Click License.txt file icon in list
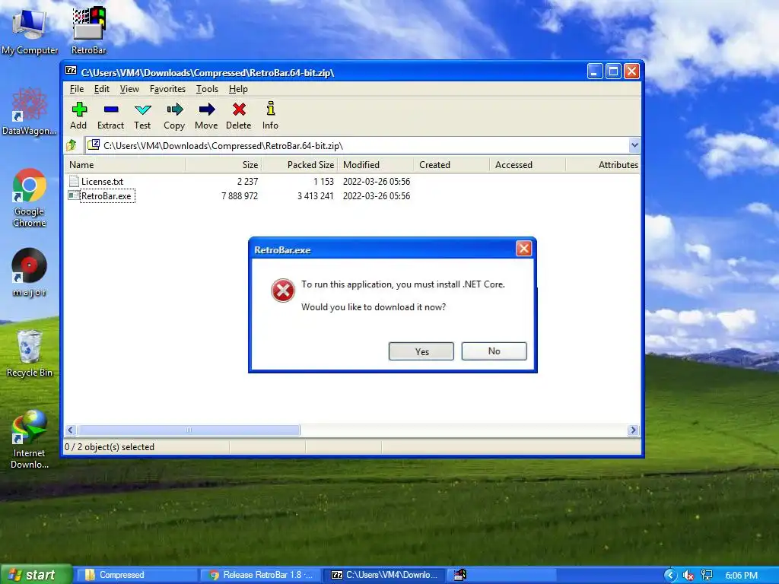 coord(74,181)
